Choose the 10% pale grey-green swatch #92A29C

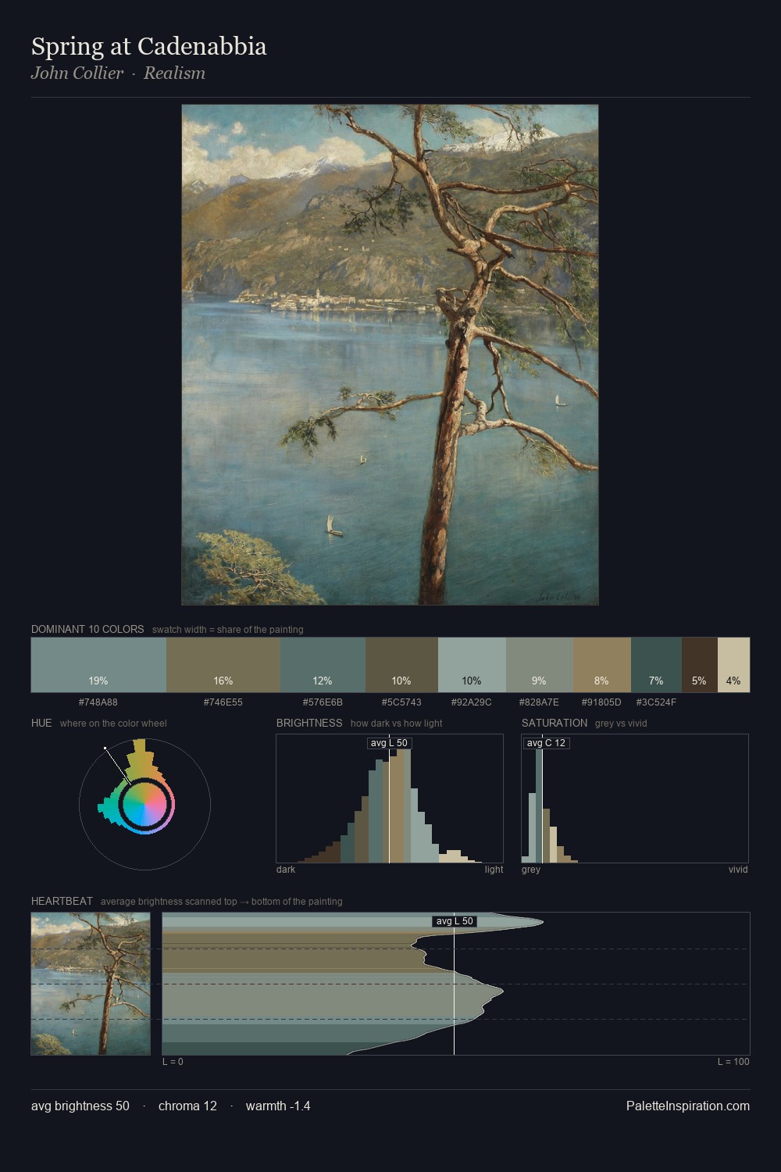472,665
